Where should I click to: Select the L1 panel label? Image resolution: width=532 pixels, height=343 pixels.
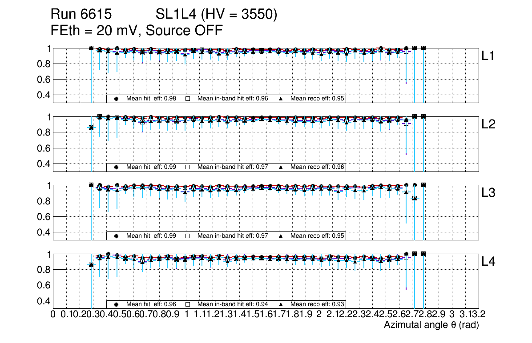[x=489, y=56]
